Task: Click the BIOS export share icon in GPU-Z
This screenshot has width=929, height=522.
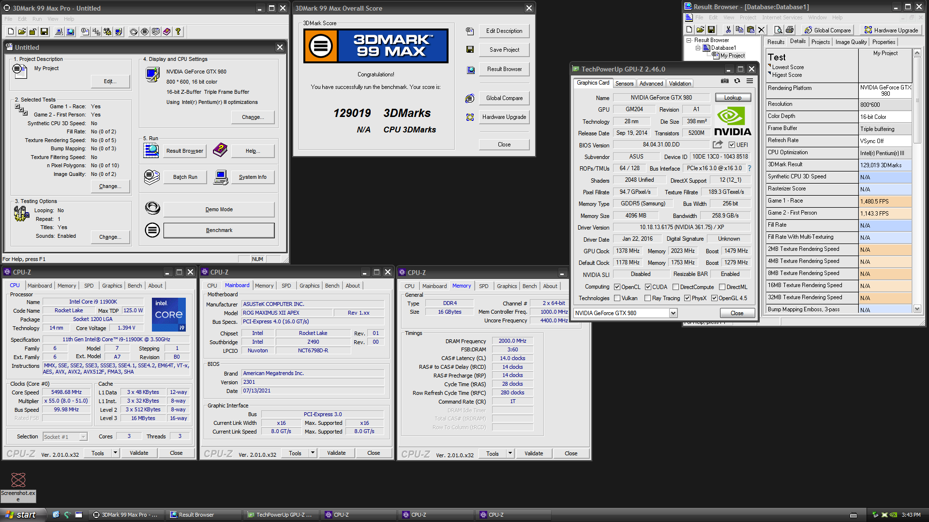Action: [x=718, y=145]
